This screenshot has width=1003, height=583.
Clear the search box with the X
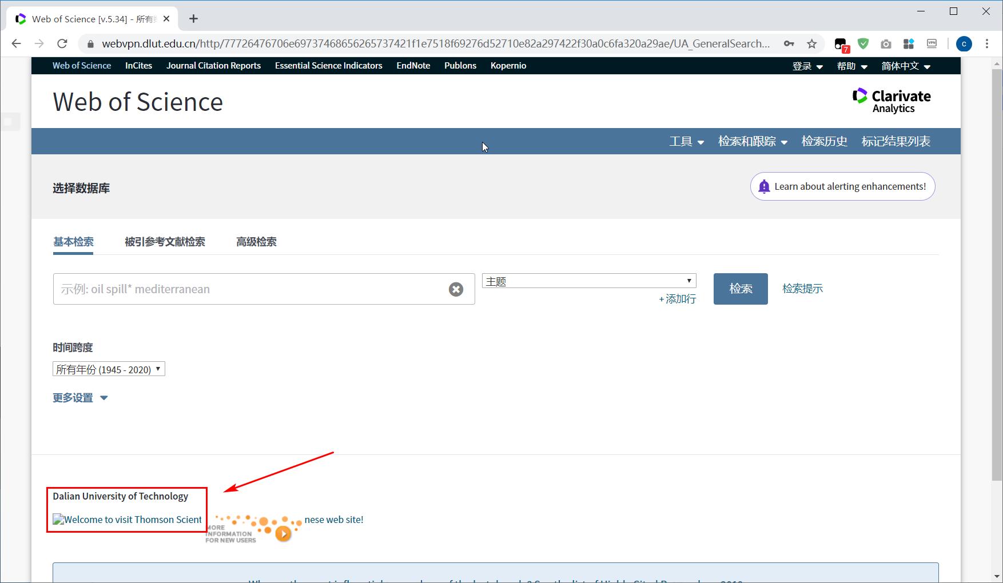tap(456, 289)
